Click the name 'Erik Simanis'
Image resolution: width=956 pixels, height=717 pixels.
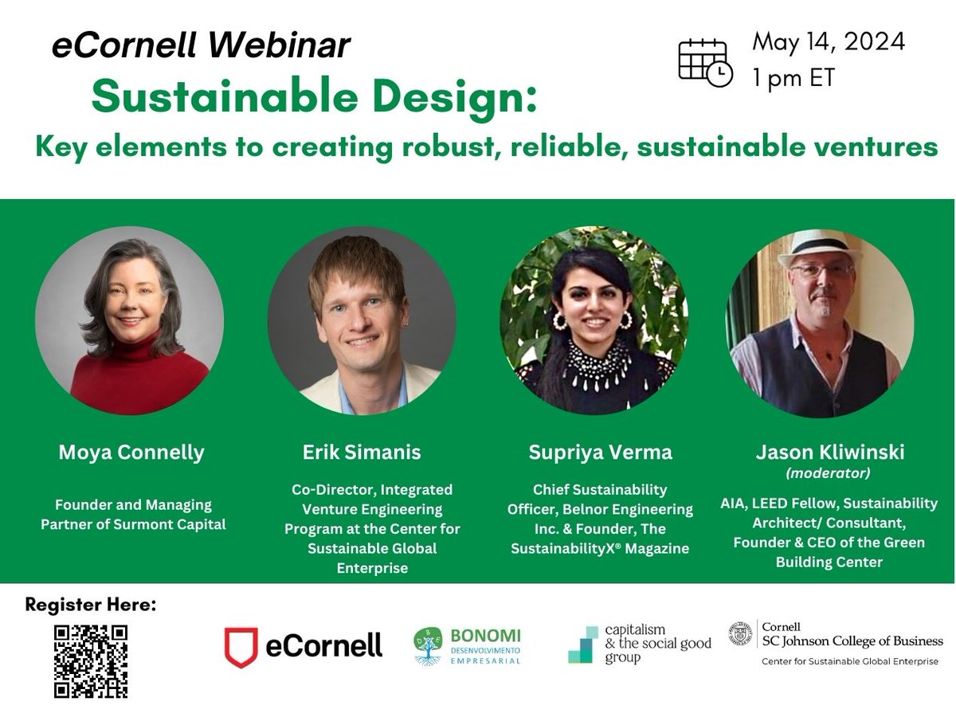click(362, 453)
